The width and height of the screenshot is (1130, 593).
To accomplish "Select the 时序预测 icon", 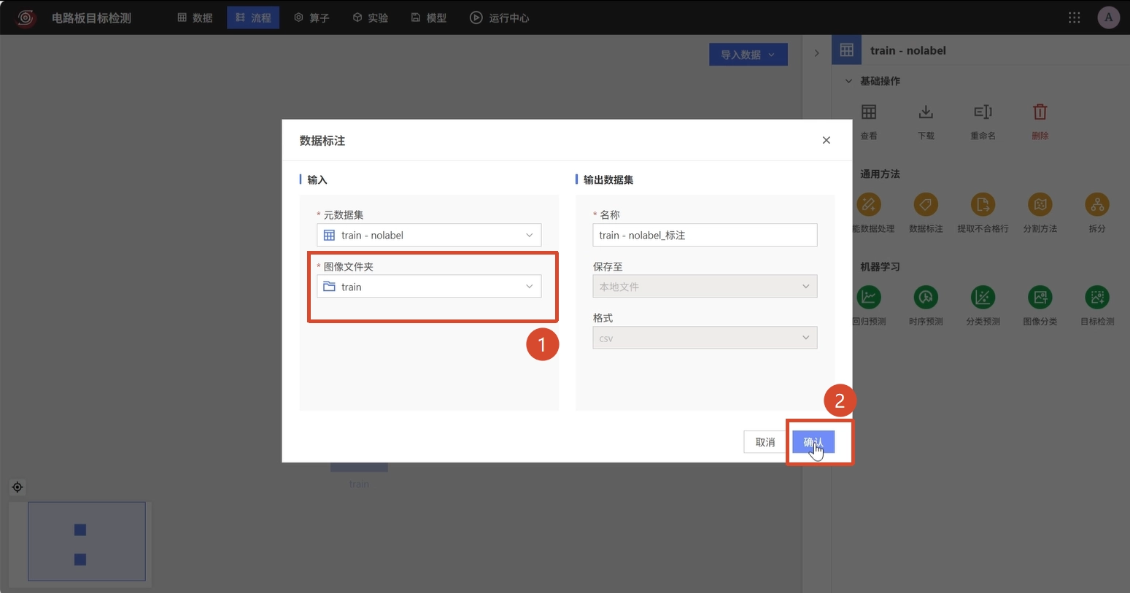I will 926,298.
